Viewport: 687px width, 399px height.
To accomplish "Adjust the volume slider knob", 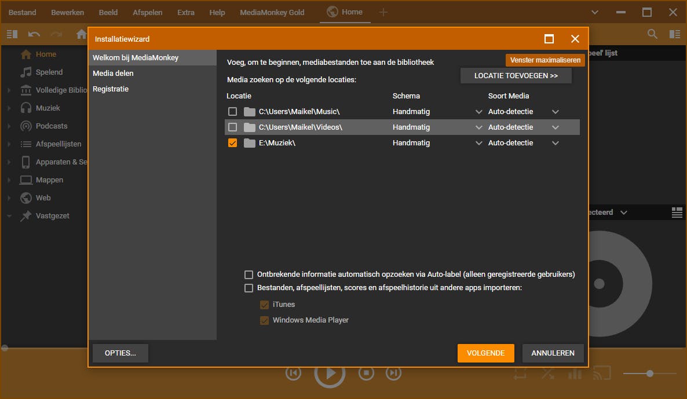I will click(650, 374).
